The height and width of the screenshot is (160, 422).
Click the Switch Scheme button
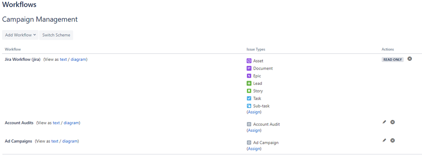pos(56,35)
